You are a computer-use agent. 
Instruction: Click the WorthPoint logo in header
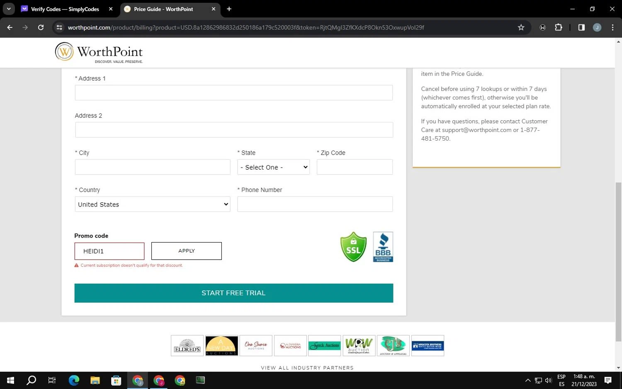pyautogui.click(x=99, y=52)
